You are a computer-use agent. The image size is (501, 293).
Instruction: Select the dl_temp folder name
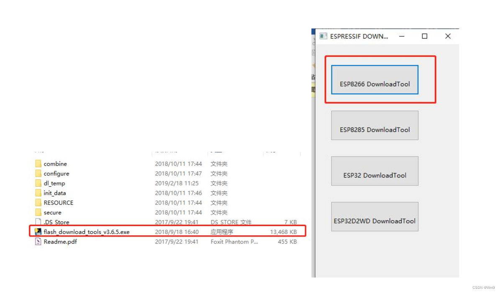[54, 183]
